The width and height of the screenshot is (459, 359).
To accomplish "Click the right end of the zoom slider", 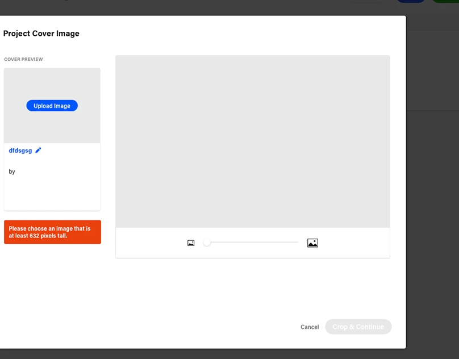I will (297, 243).
